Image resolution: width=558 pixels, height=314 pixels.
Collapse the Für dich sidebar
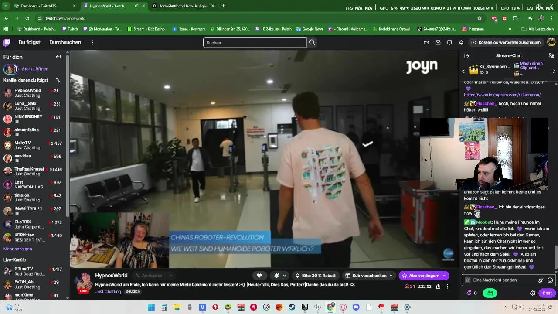point(58,57)
